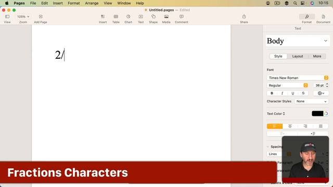Click the font size stepper arrows
The width and height of the screenshot is (333, 187).
[327, 85]
